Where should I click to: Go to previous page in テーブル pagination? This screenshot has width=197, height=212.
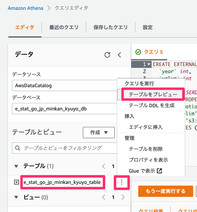(x=104, y=166)
